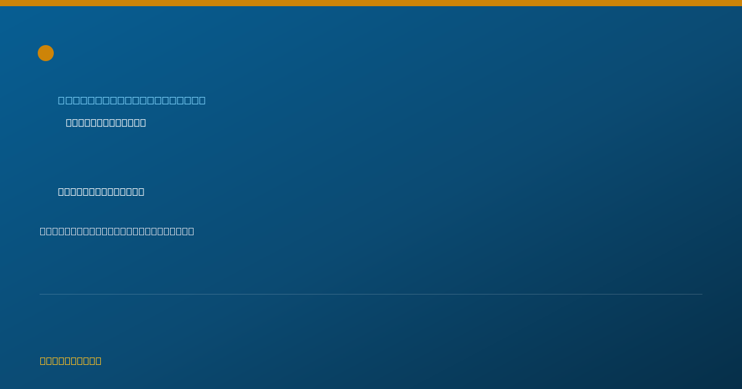Click the orange bar along the top edge

tap(371, 3)
